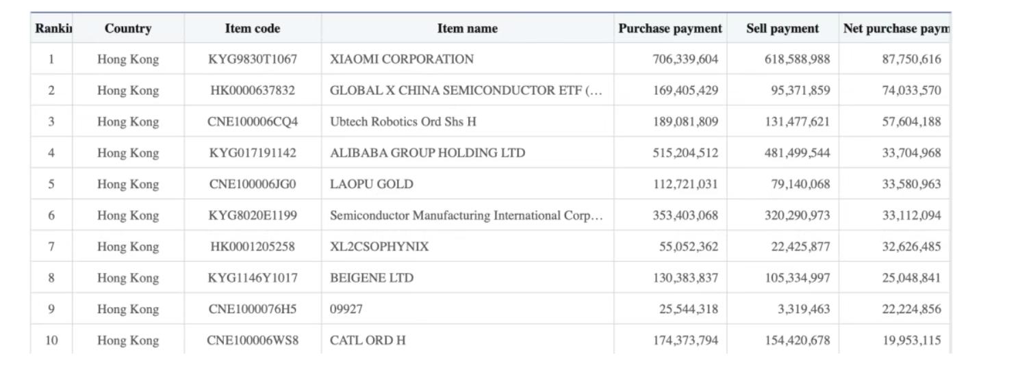The image size is (1020, 383).
Task: Click the Net purchase payment header
Action: [x=895, y=29]
